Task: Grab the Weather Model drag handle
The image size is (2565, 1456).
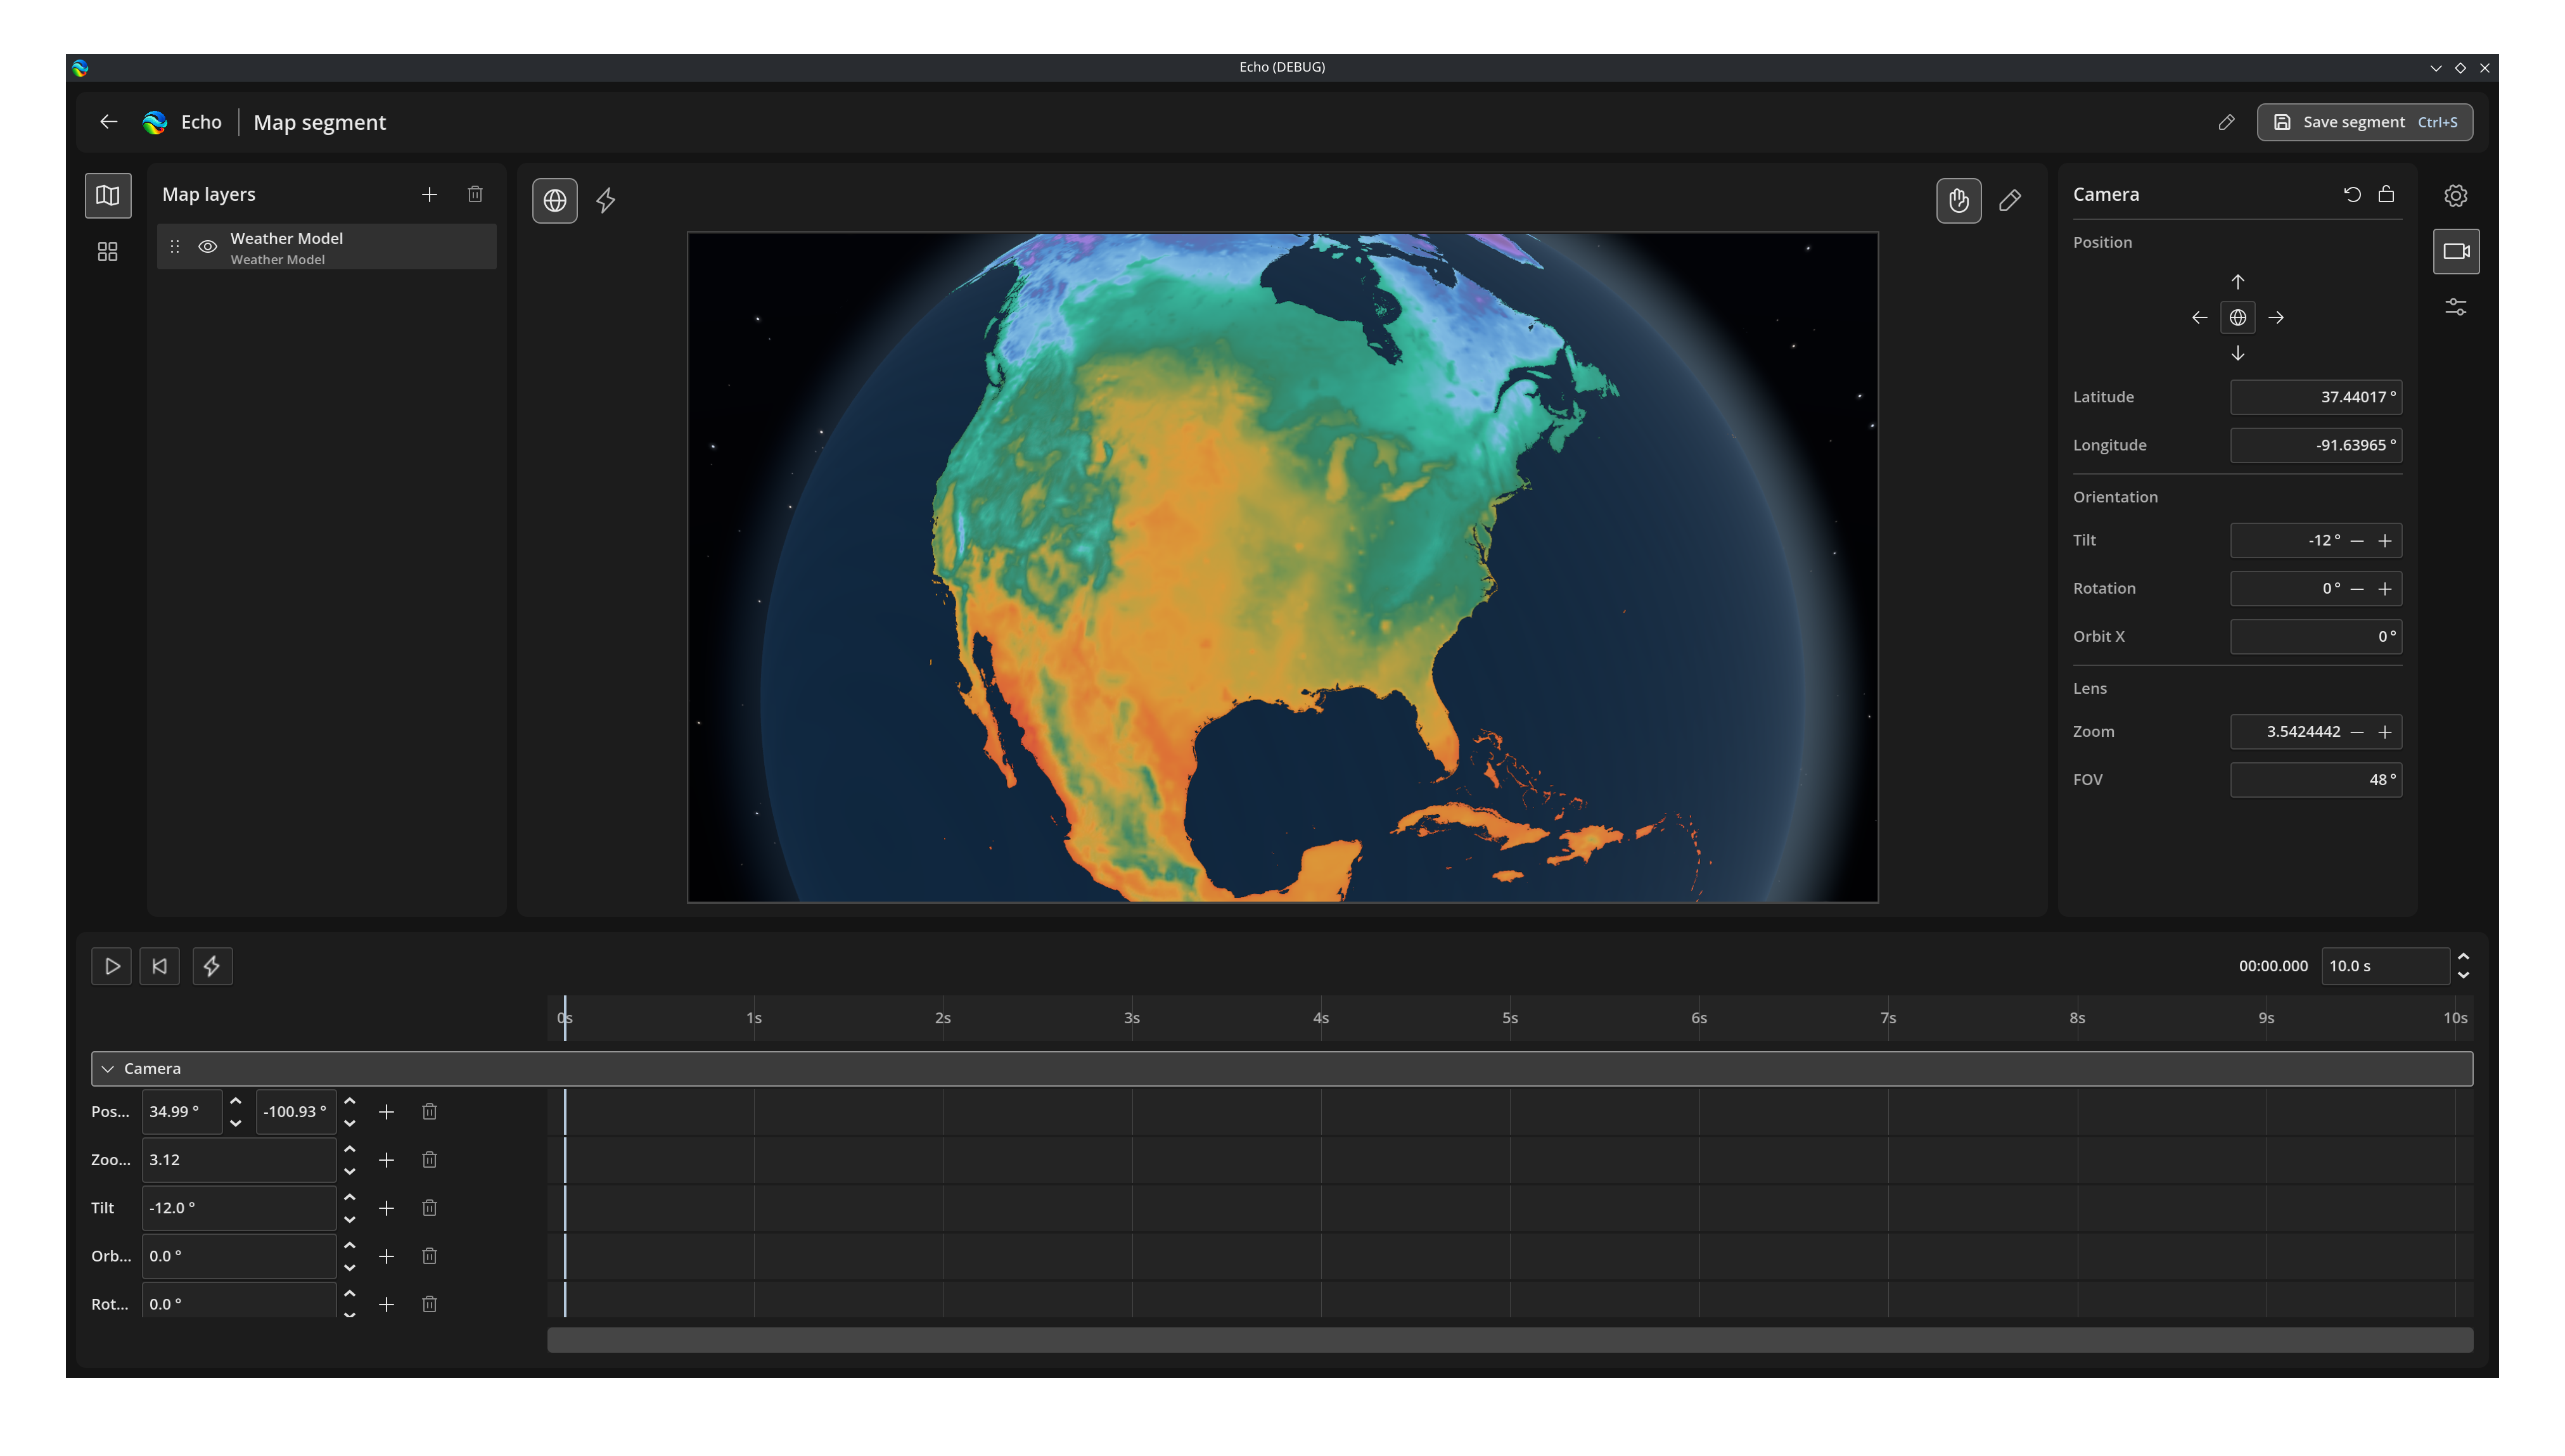Action: coord(175,247)
